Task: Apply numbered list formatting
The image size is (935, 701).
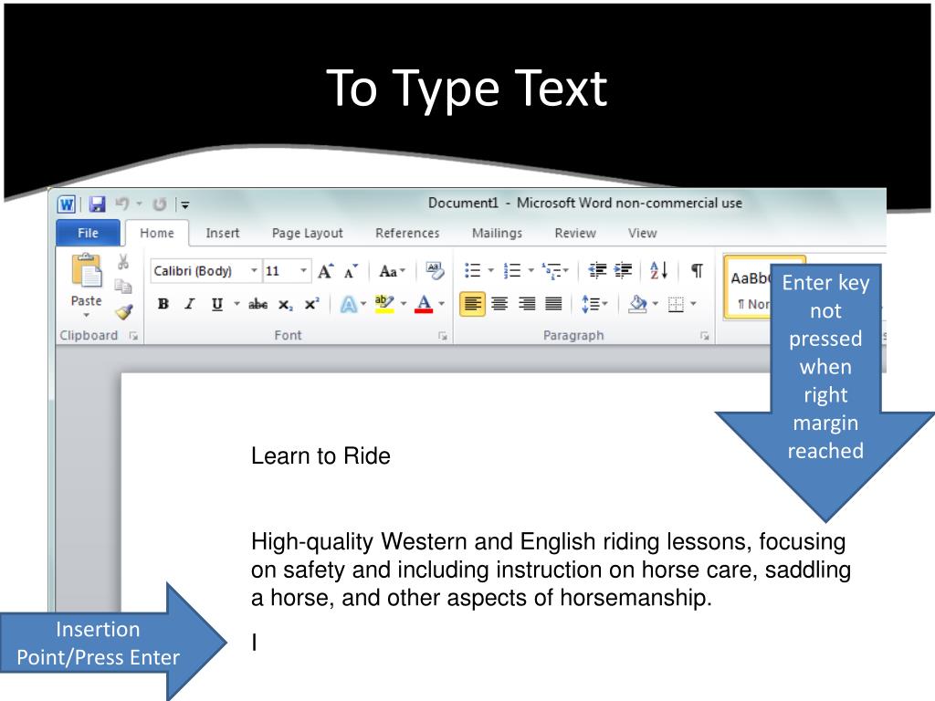Action: [512, 270]
